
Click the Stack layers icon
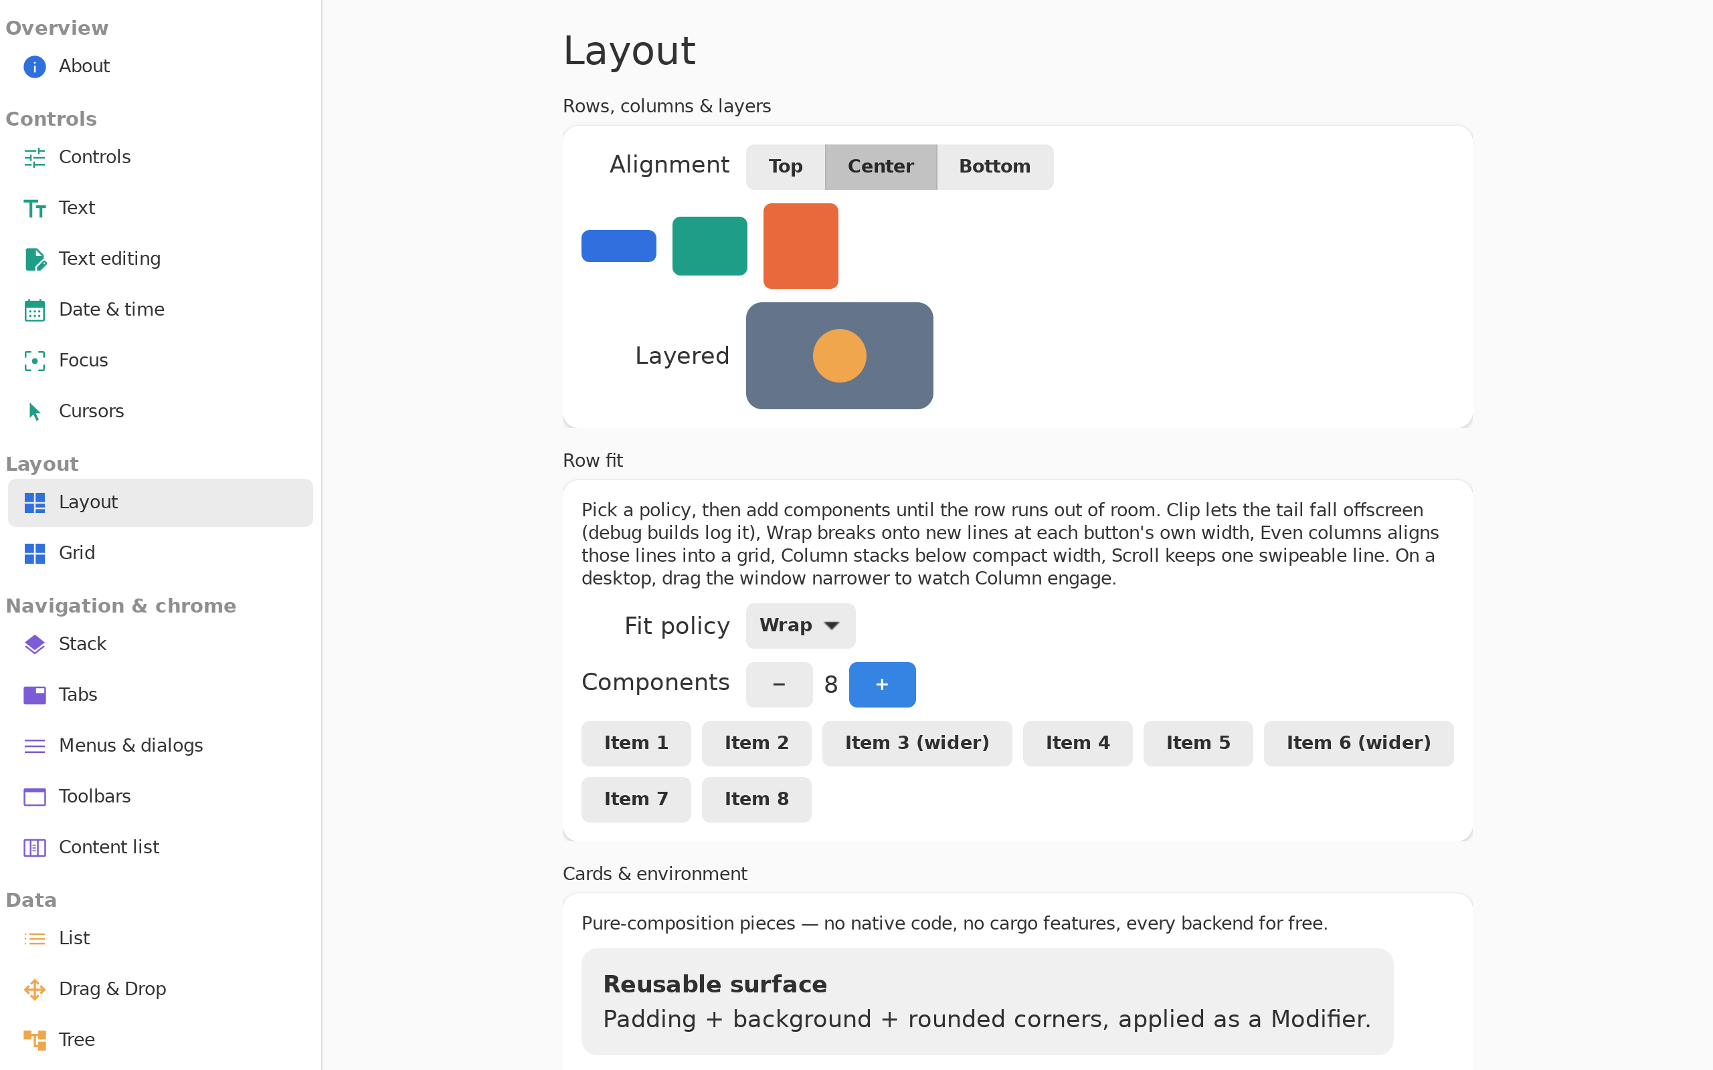click(35, 644)
